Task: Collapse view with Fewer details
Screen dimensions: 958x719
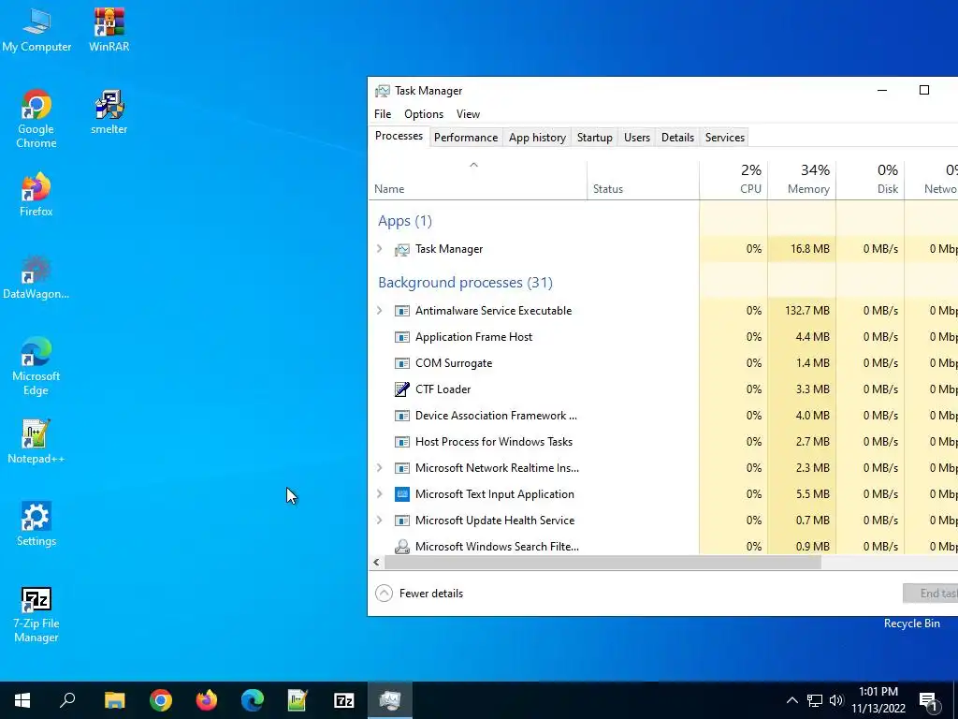Action: pos(419,593)
